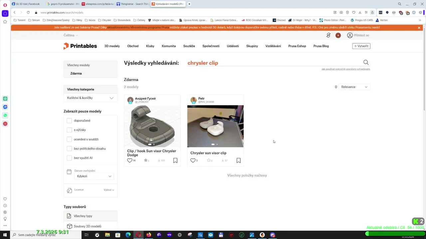Viewport: 426px width, 239px height.
Task: Click the Prusa S-shaped icon in header
Action: click(328, 35)
